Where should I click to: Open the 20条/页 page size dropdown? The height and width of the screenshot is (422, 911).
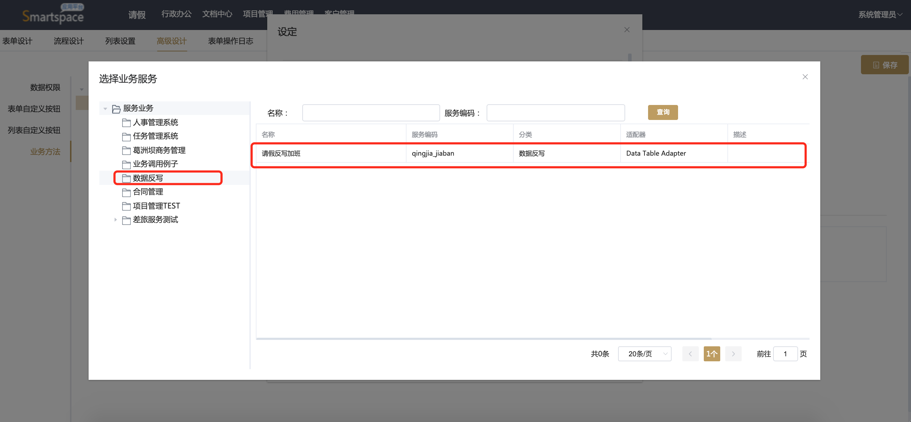click(644, 354)
